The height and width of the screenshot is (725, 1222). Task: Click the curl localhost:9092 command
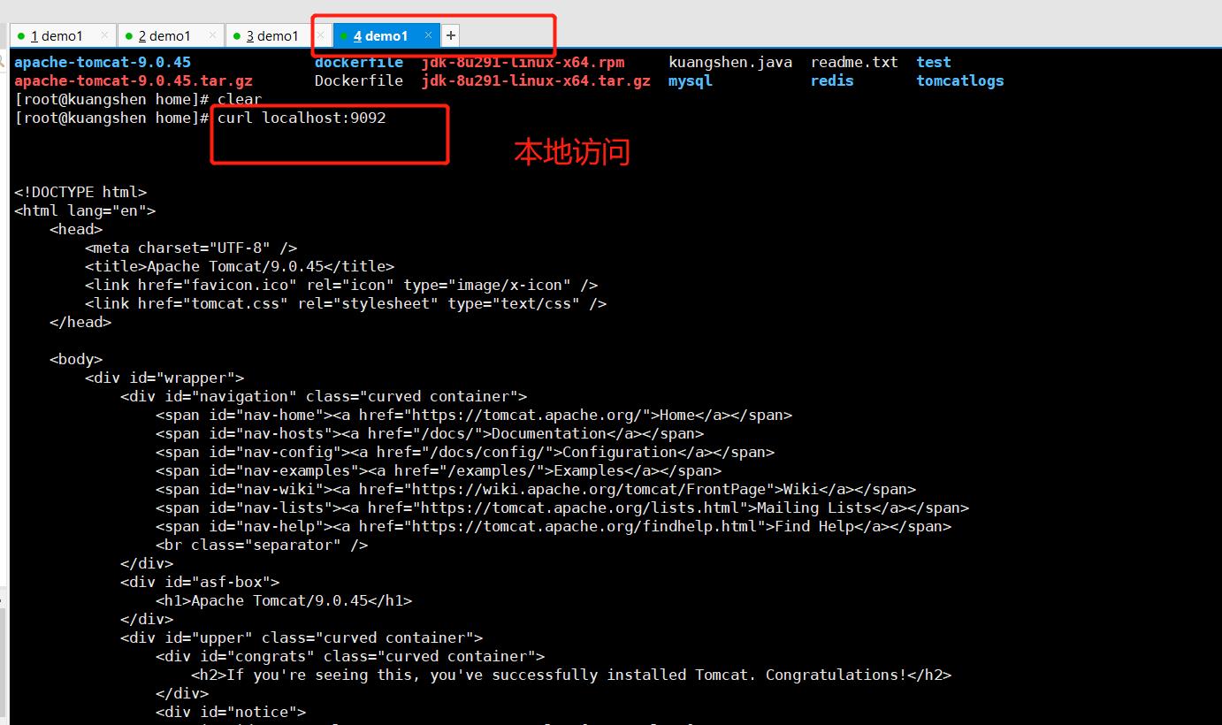tap(302, 118)
